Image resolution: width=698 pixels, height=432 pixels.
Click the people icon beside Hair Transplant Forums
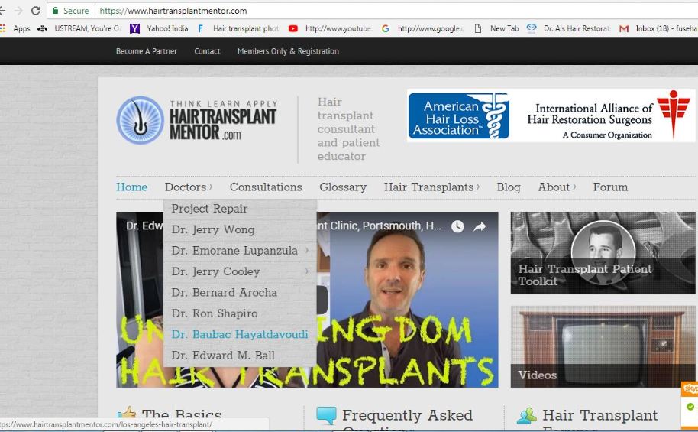(527, 415)
